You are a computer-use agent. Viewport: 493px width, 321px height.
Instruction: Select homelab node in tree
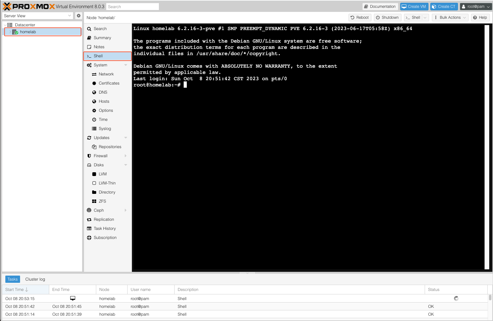tap(43, 32)
